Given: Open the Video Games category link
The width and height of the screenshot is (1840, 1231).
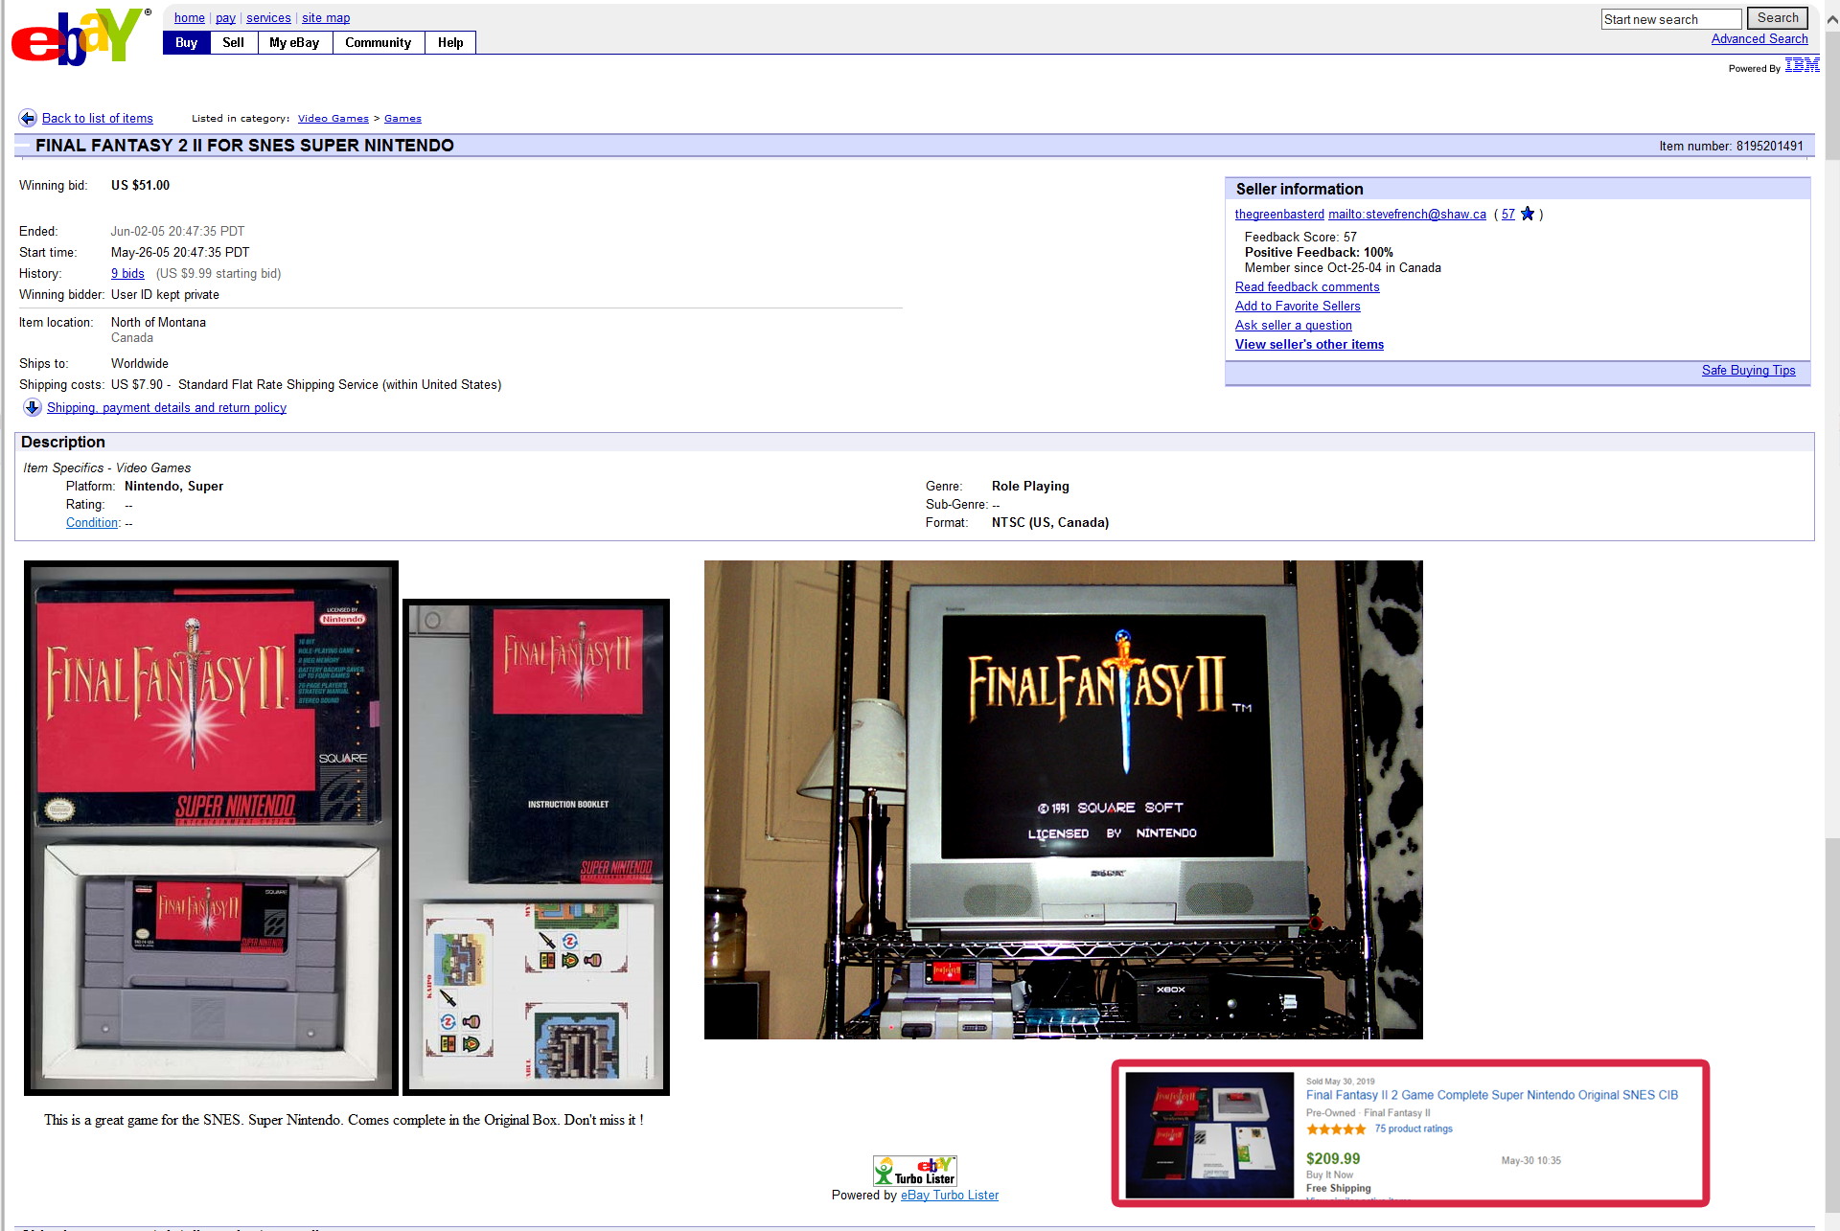Looking at the screenshot, I should tap(333, 119).
